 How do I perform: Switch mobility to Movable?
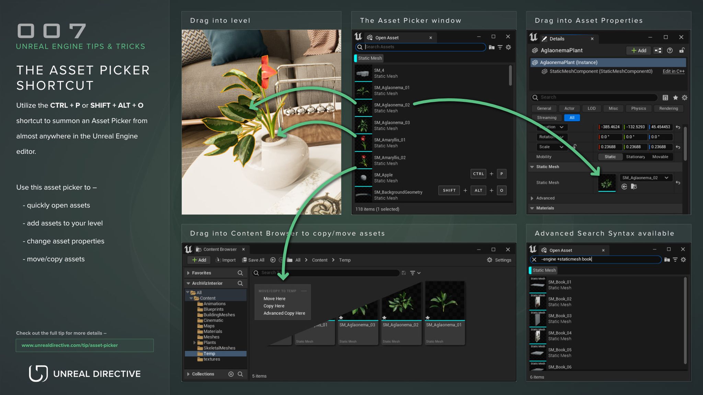pyautogui.click(x=661, y=157)
